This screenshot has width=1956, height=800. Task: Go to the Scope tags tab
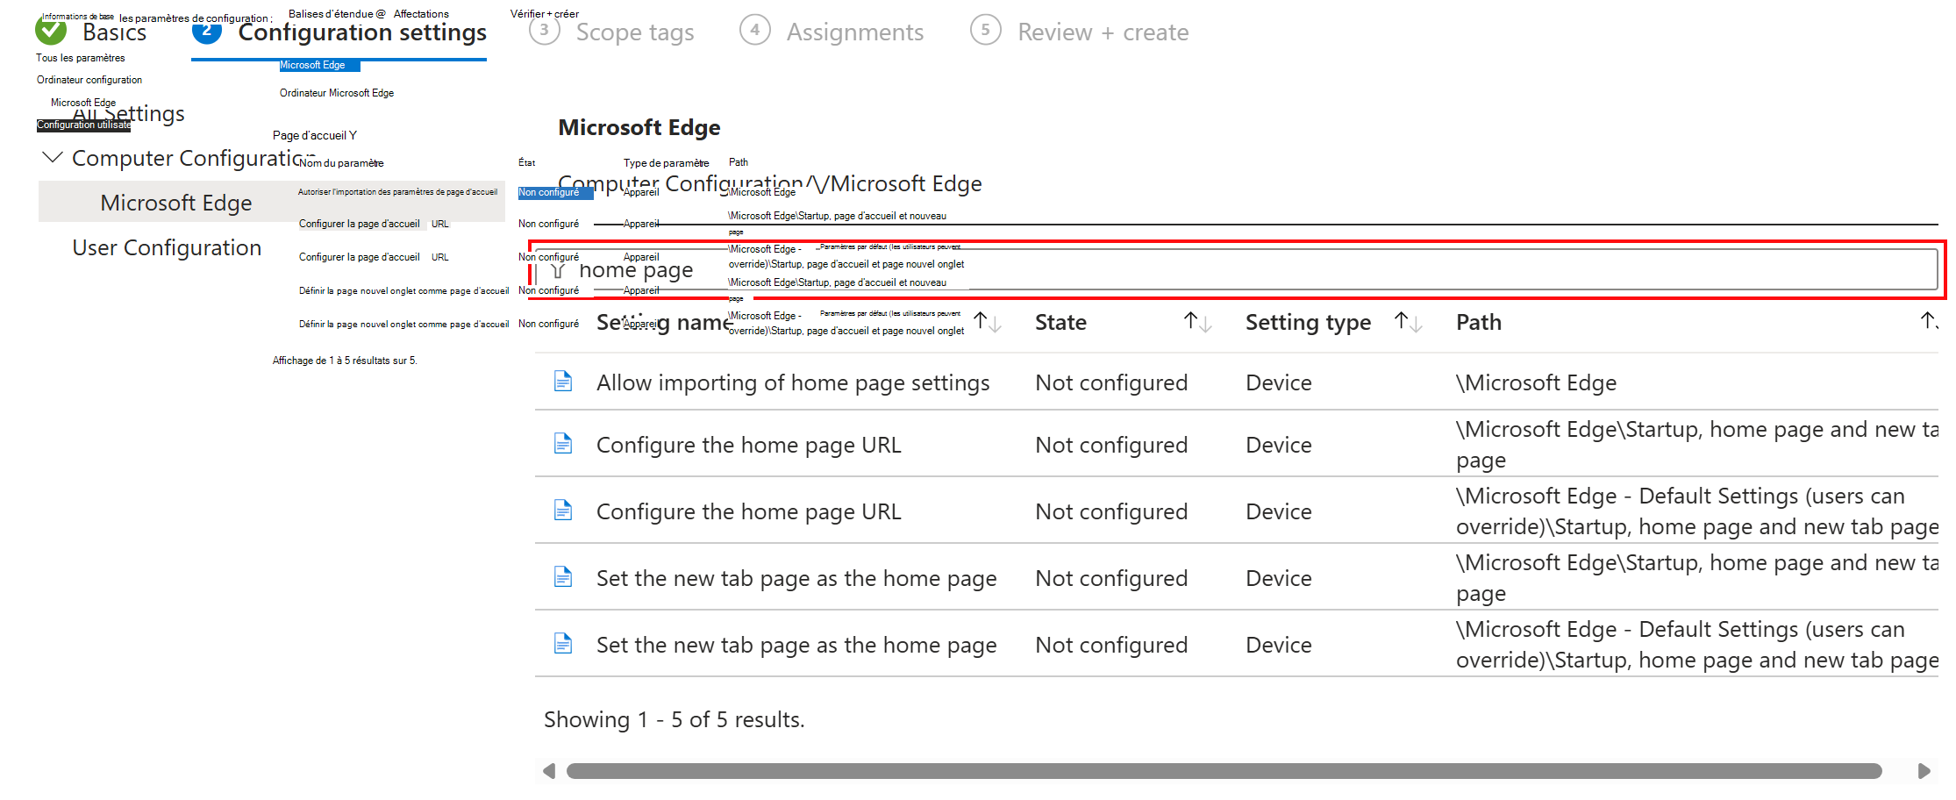pyautogui.click(x=635, y=32)
